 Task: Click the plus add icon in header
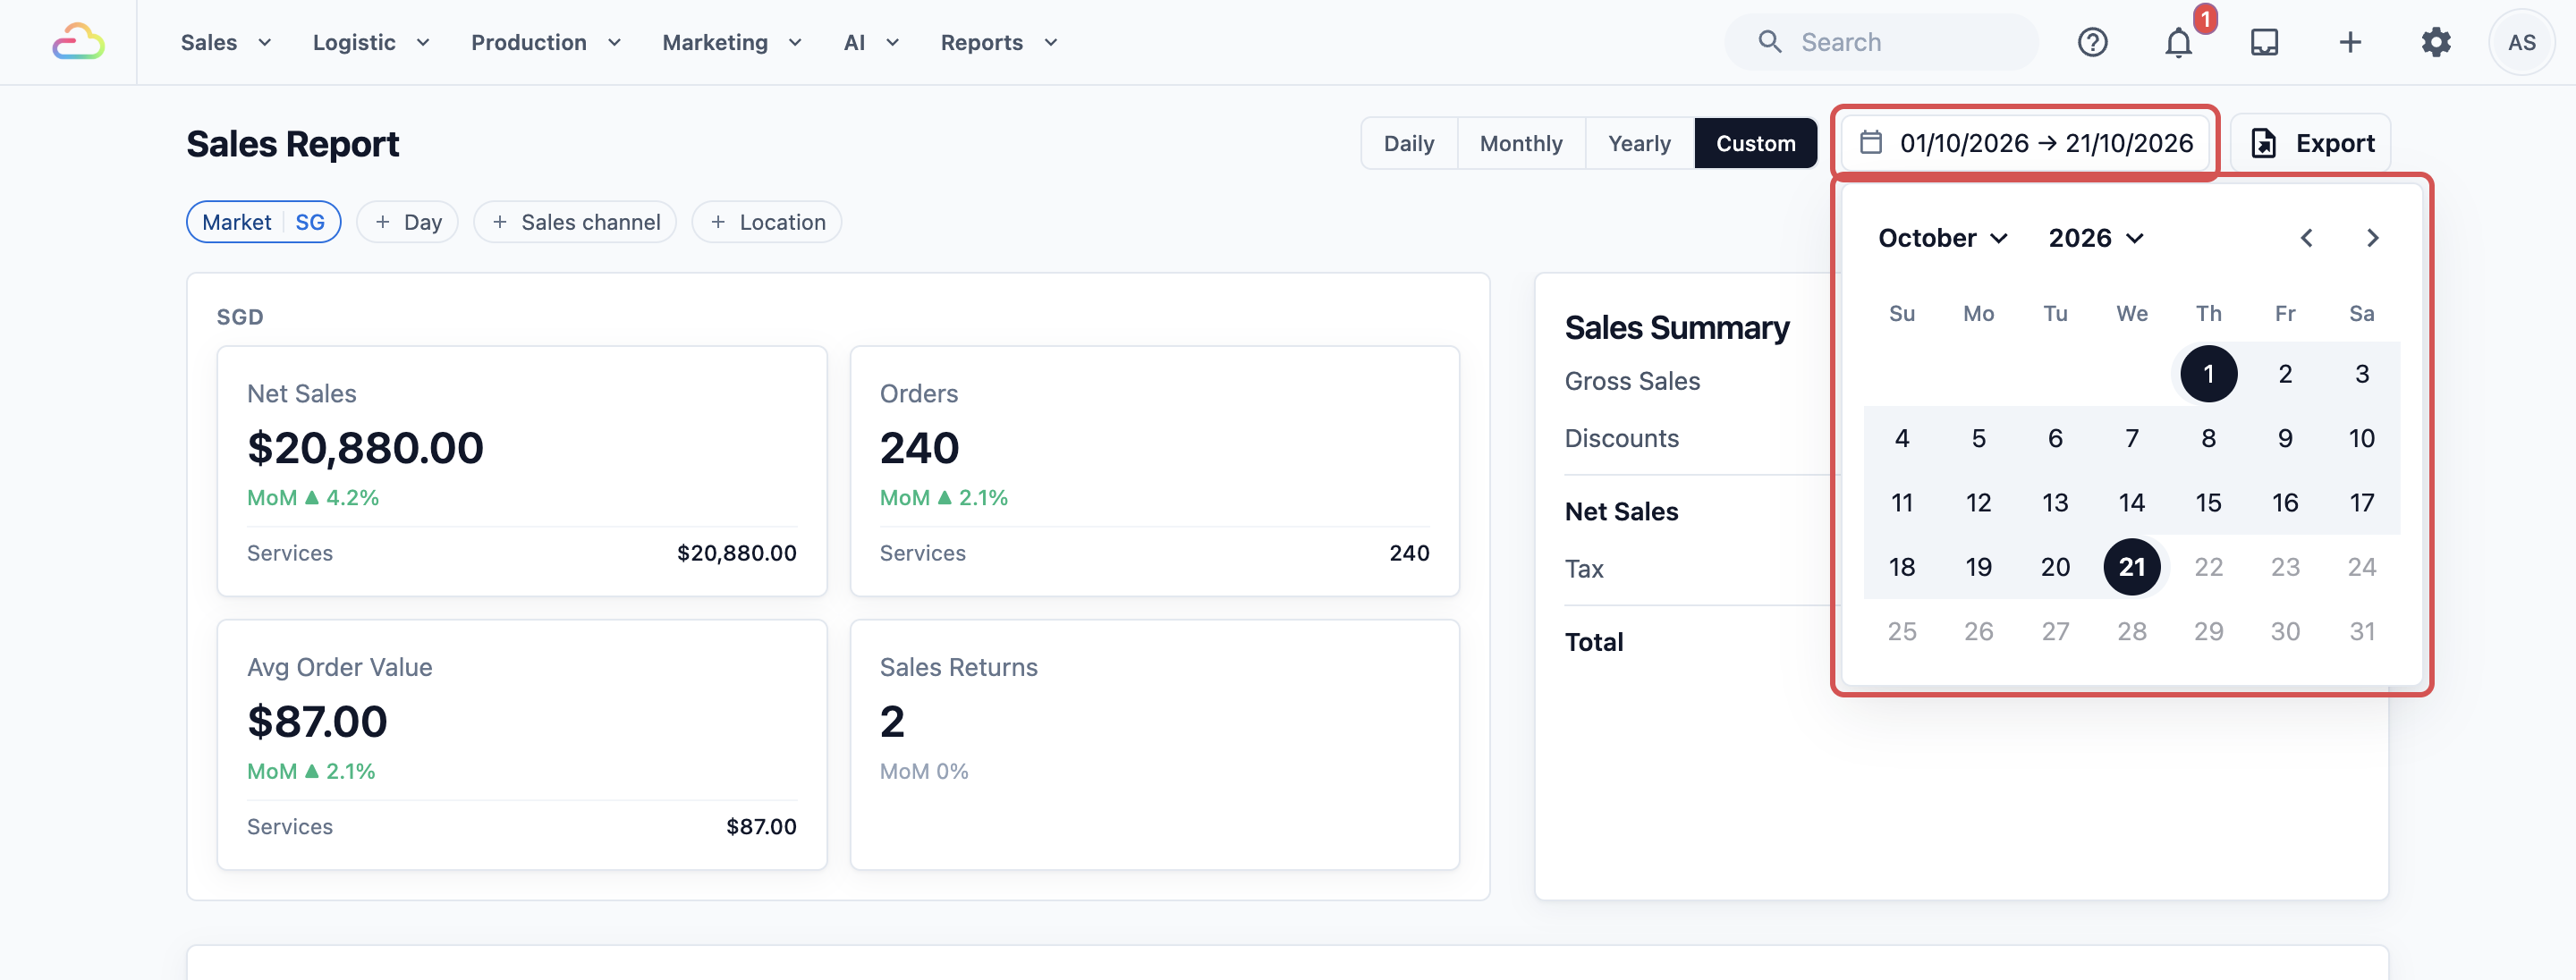tap(2350, 42)
